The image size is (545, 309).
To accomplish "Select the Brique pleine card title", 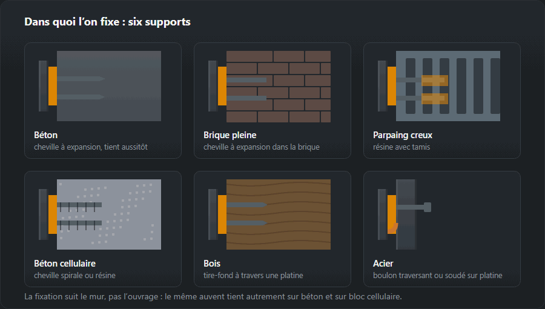I will 230,135.
